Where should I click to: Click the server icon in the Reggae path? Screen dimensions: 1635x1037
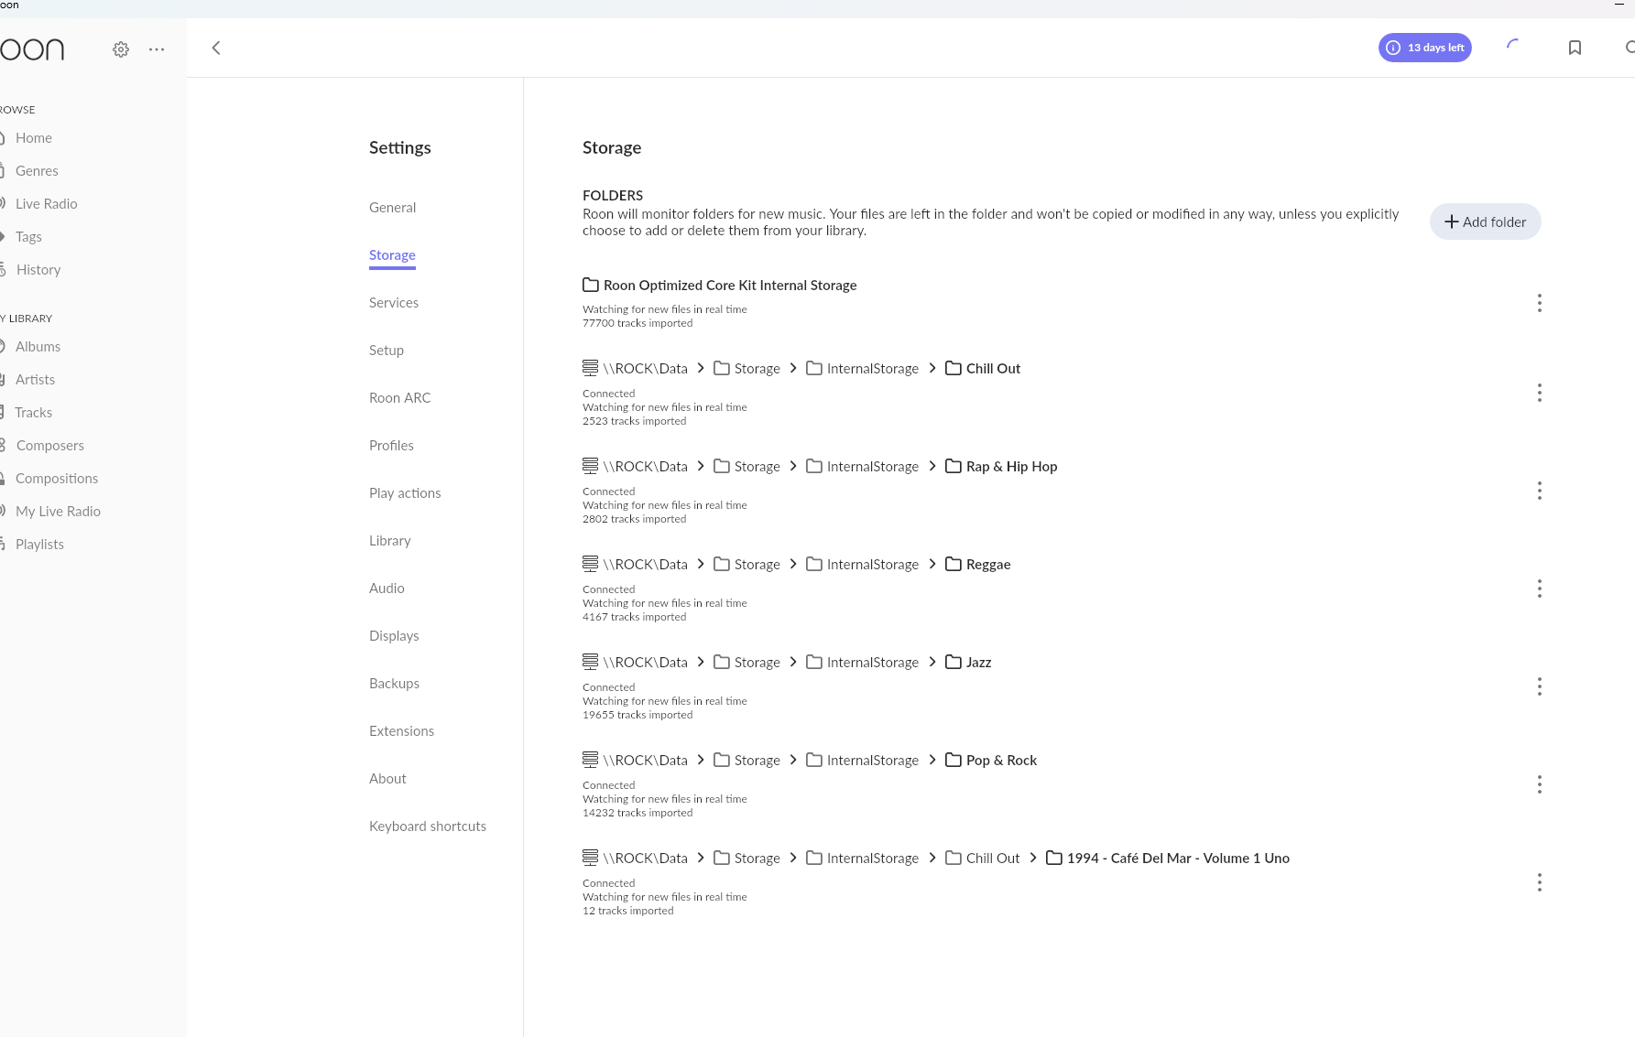tap(591, 563)
